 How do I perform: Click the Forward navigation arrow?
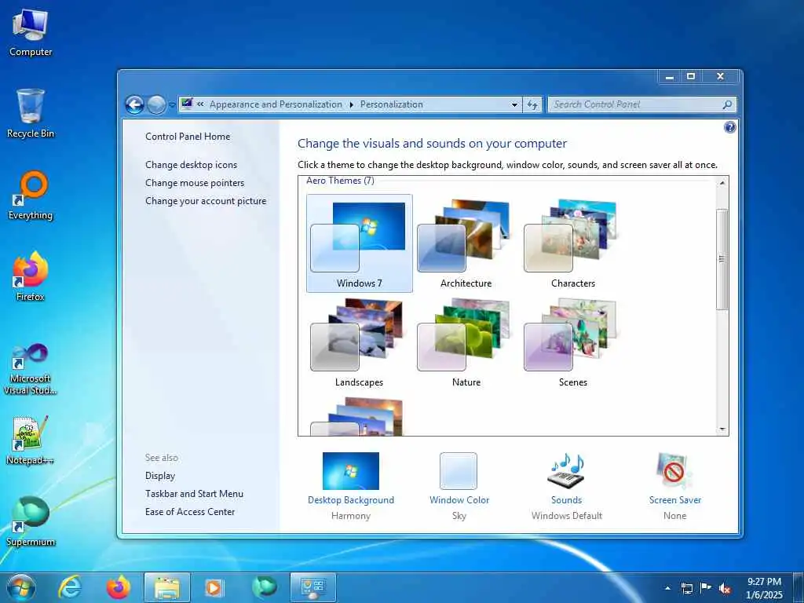(x=156, y=105)
